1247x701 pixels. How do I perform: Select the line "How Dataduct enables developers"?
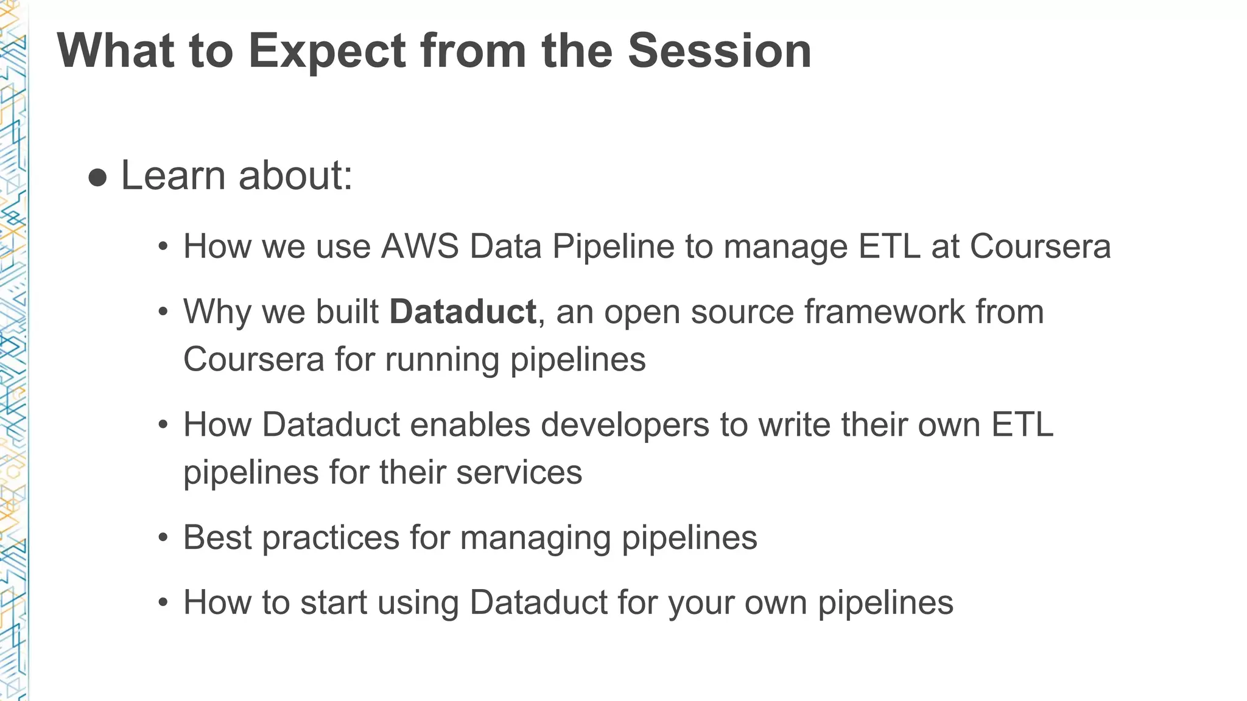[618, 425]
